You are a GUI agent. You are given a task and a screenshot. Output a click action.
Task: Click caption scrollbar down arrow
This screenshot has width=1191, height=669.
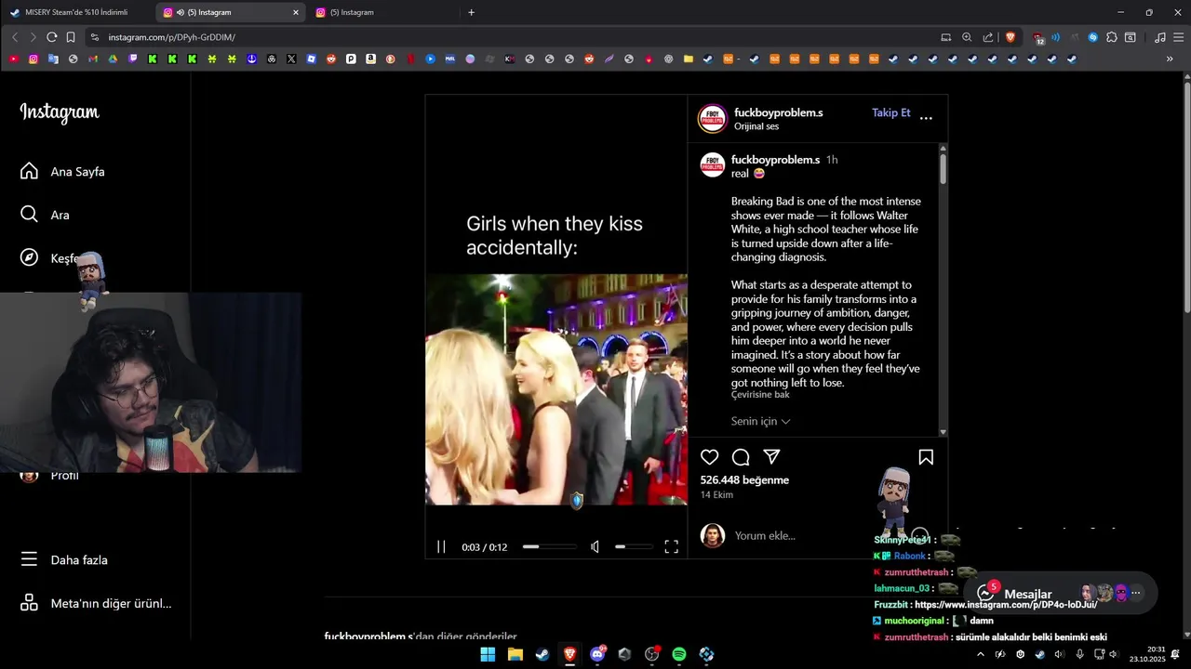click(943, 432)
